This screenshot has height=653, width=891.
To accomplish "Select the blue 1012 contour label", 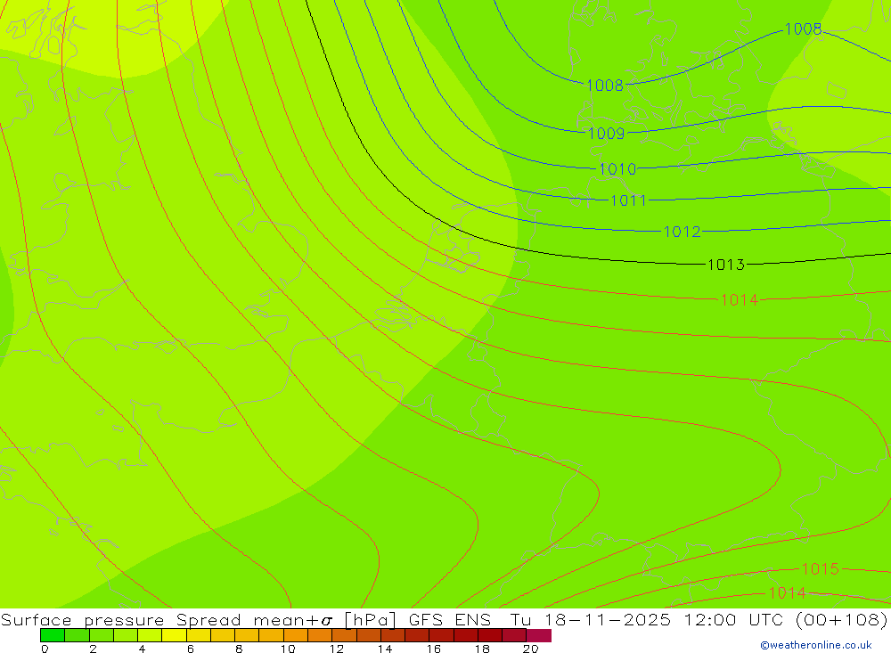I will click(683, 232).
